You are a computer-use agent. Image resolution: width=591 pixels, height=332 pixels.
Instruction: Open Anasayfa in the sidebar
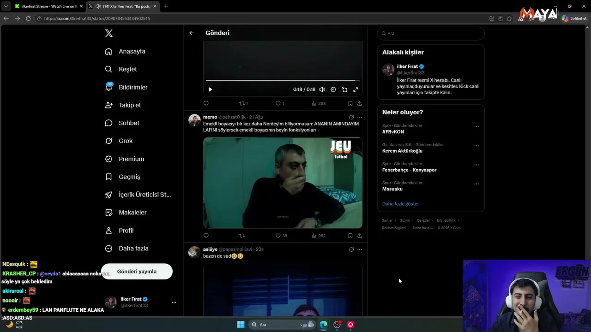pos(125,51)
